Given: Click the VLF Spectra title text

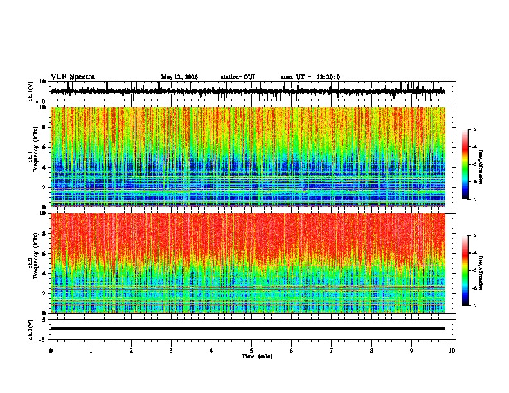Looking at the screenshot, I should (x=73, y=77).
